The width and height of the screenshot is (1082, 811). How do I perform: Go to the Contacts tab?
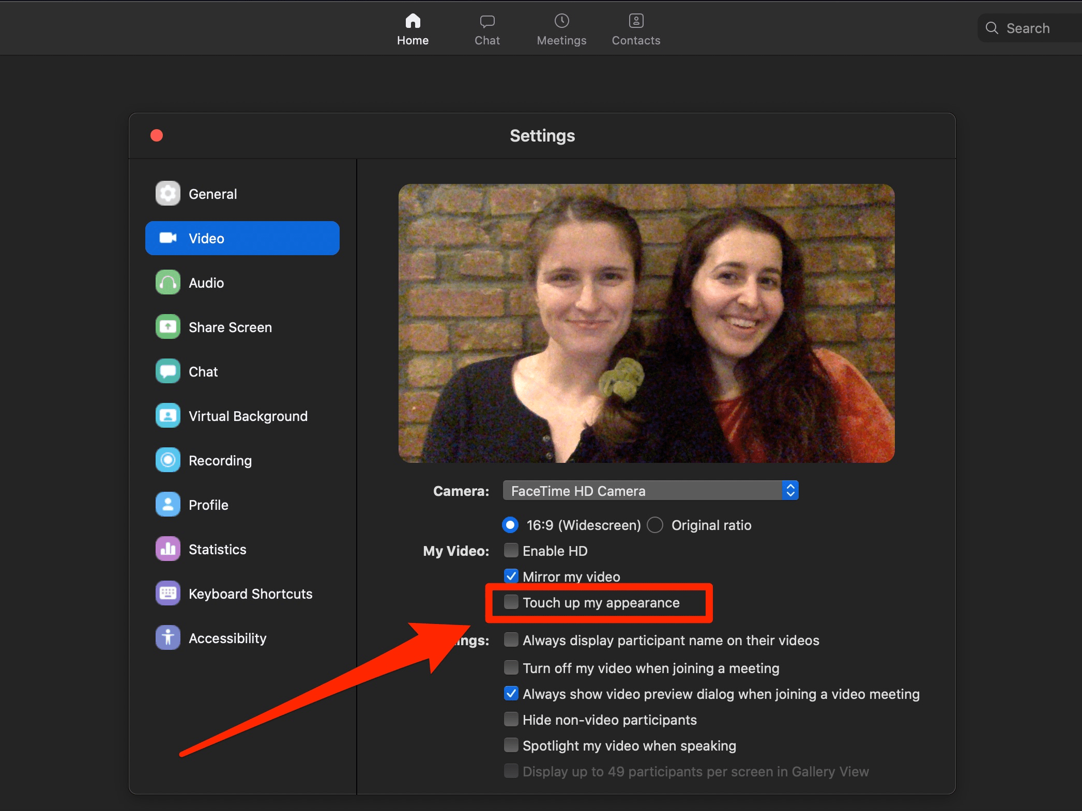(636, 29)
